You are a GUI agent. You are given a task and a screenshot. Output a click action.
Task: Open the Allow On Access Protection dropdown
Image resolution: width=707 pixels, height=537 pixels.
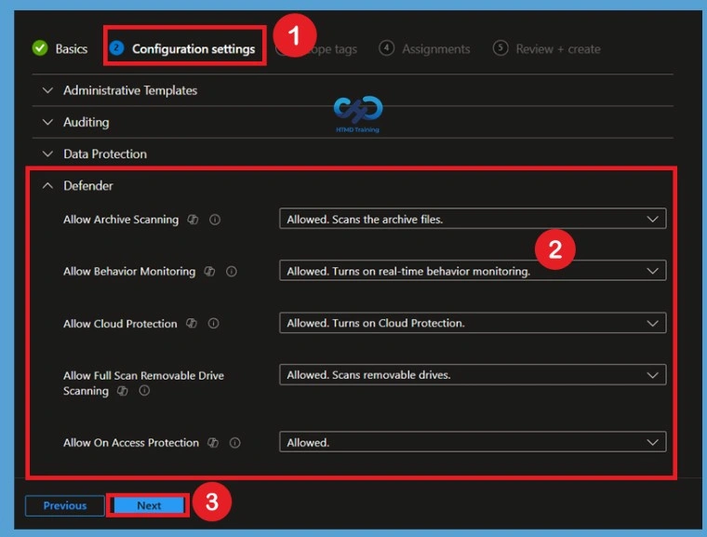pyautogui.click(x=473, y=442)
